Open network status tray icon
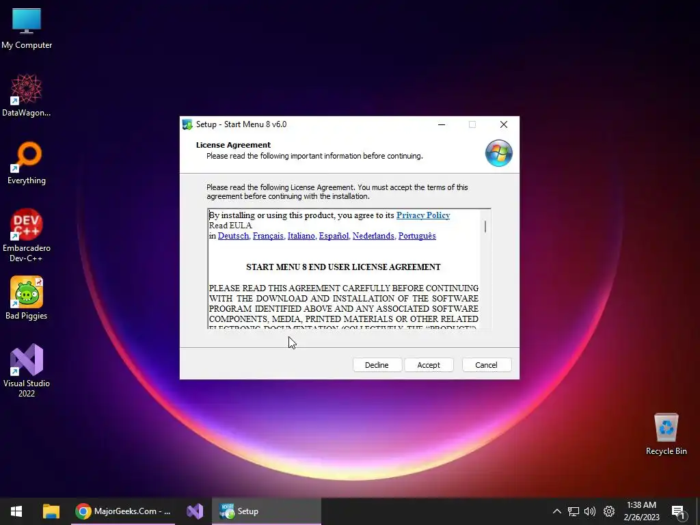700x525 pixels. [574, 511]
